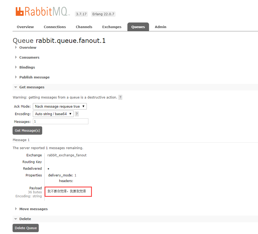This screenshot has width=258, height=234.
Task: Expand the queue Overview section
Action: coord(28,47)
